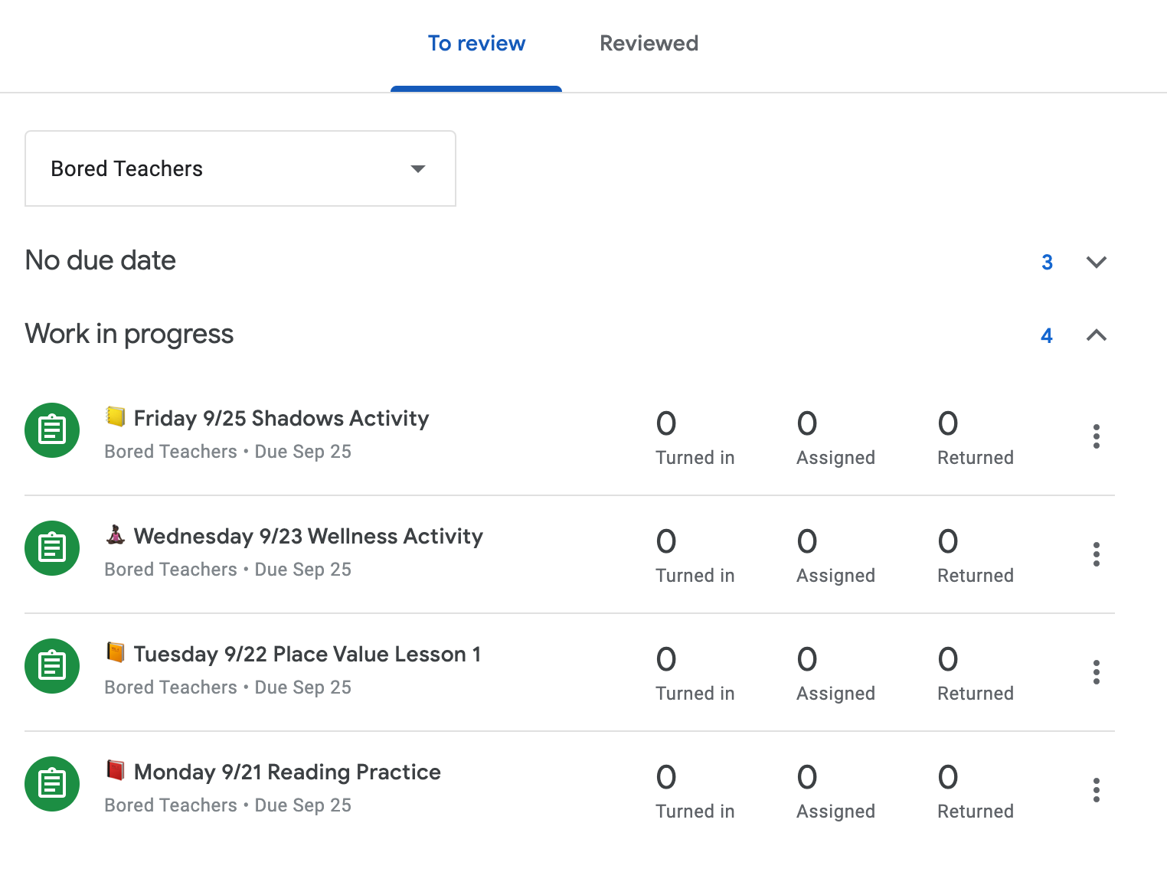This screenshot has width=1167, height=885.
Task: Collapse the Work in progress section
Action: pos(1097,335)
